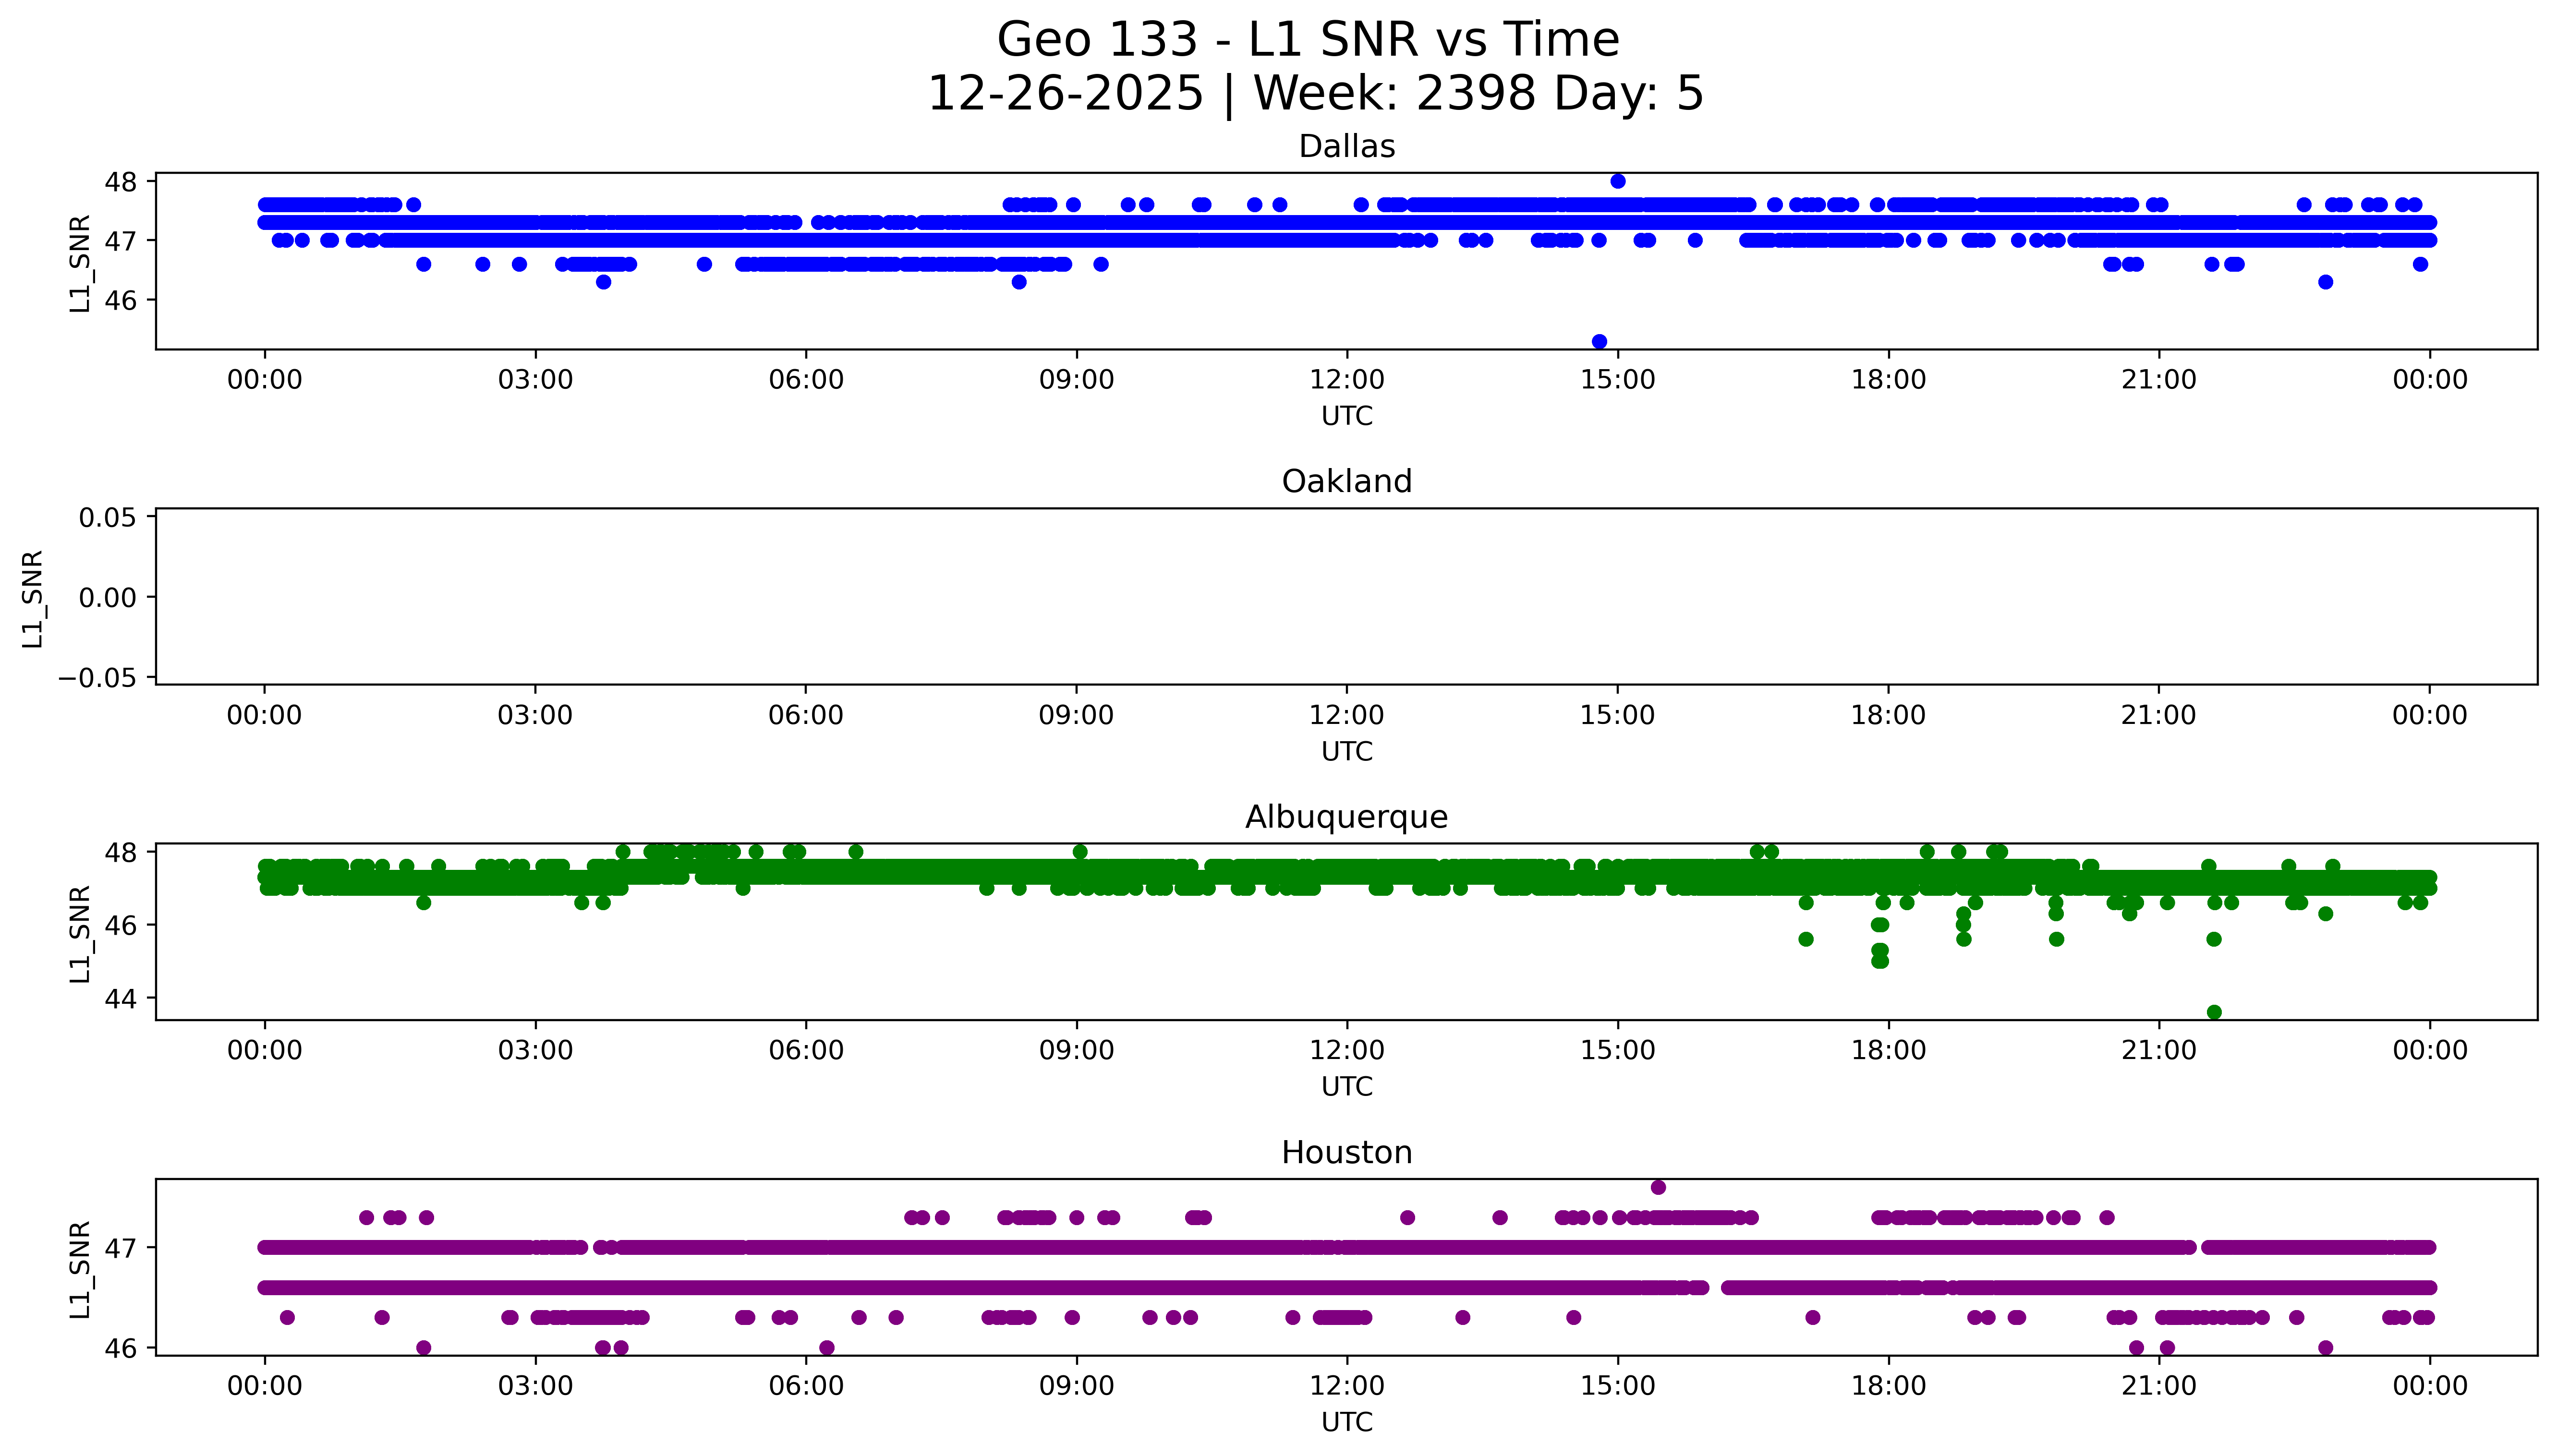Image resolution: width=2557 pixels, height=1456 pixels.
Task: Click the 03:00 tick label in Houston plot
Action: click(535, 1386)
